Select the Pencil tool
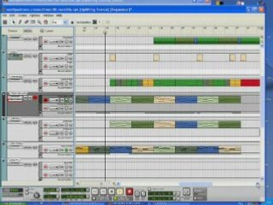273x205 pixels. [20, 22]
